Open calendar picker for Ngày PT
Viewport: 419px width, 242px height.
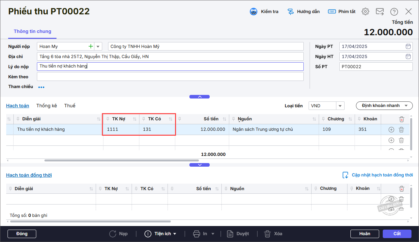coord(408,46)
